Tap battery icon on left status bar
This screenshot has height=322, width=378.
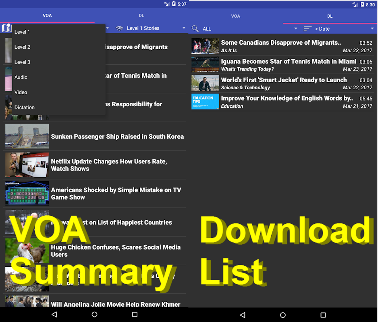174,4
